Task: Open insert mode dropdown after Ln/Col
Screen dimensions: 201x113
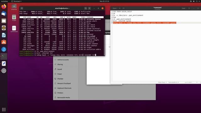Action: click(x=197, y=82)
